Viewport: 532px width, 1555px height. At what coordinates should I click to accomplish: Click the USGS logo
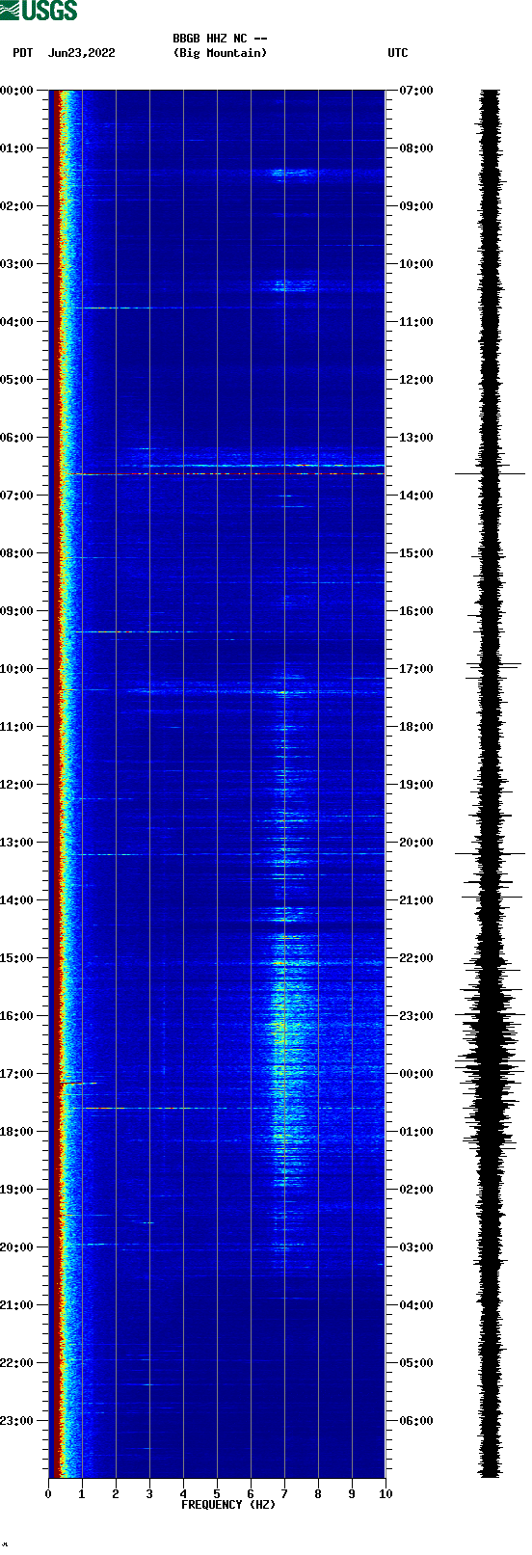point(39,11)
